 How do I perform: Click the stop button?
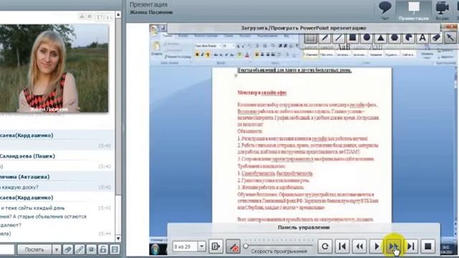428,247
